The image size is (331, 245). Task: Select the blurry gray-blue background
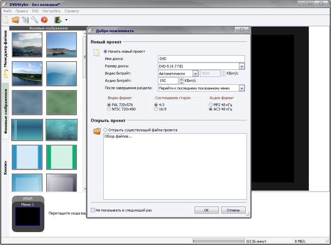pos(27,102)
